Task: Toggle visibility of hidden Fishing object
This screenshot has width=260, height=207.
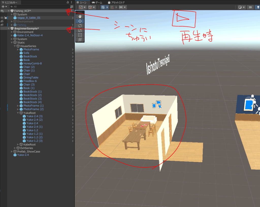Action: click(2, 25)
